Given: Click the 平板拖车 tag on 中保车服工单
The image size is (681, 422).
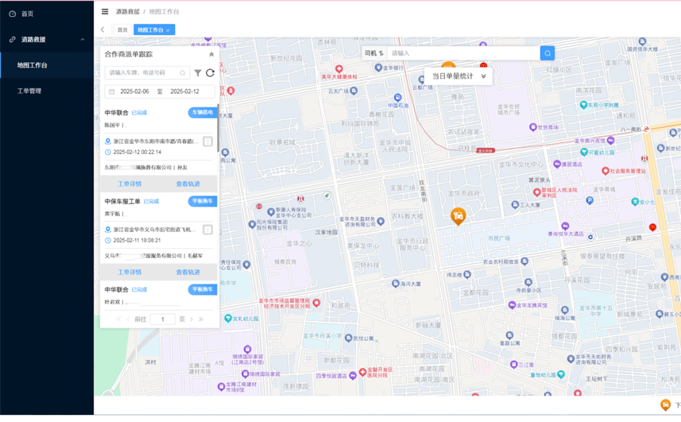Looking at the screenshot, I should (203, 201).
